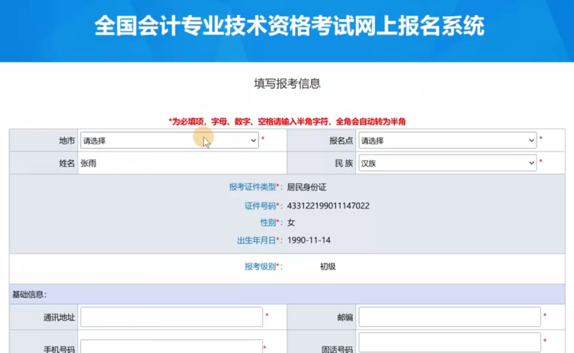
Task: Select the name text 张雨
Action: click(88, 163)
